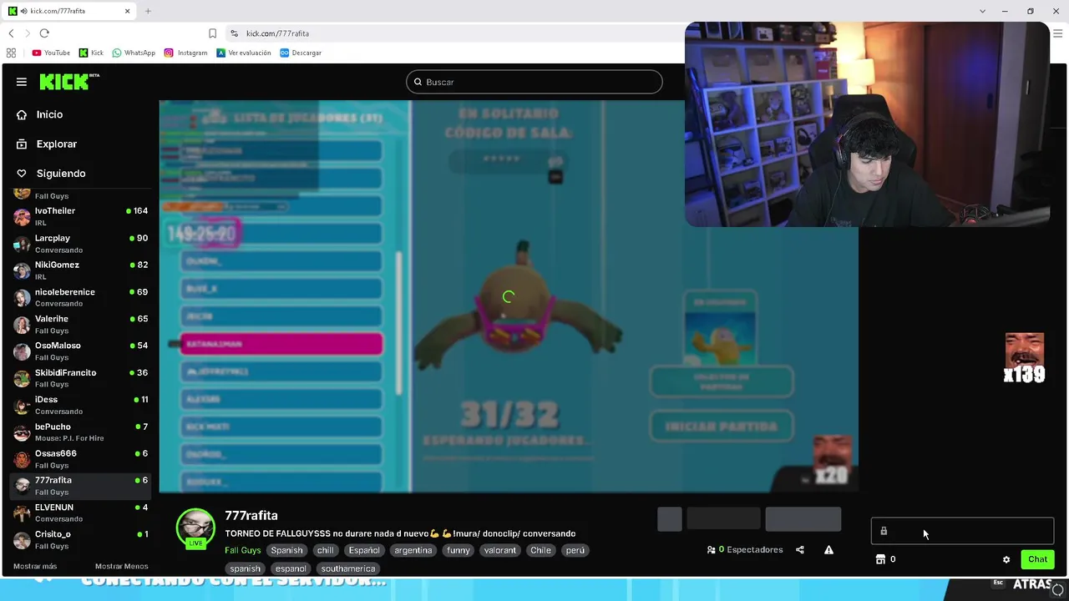The height and width of the screenshot is (601, 1069).
Task: Click the bookmark page icon
Action: [x=212, y=33]
